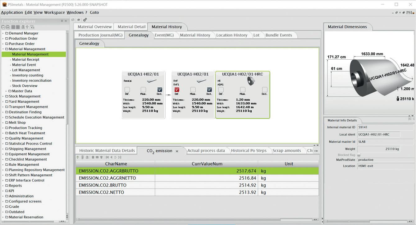Click the tab scroll arrows beside Scrap amounts
This screenshot has height=225, width=416.
(315, 151)
